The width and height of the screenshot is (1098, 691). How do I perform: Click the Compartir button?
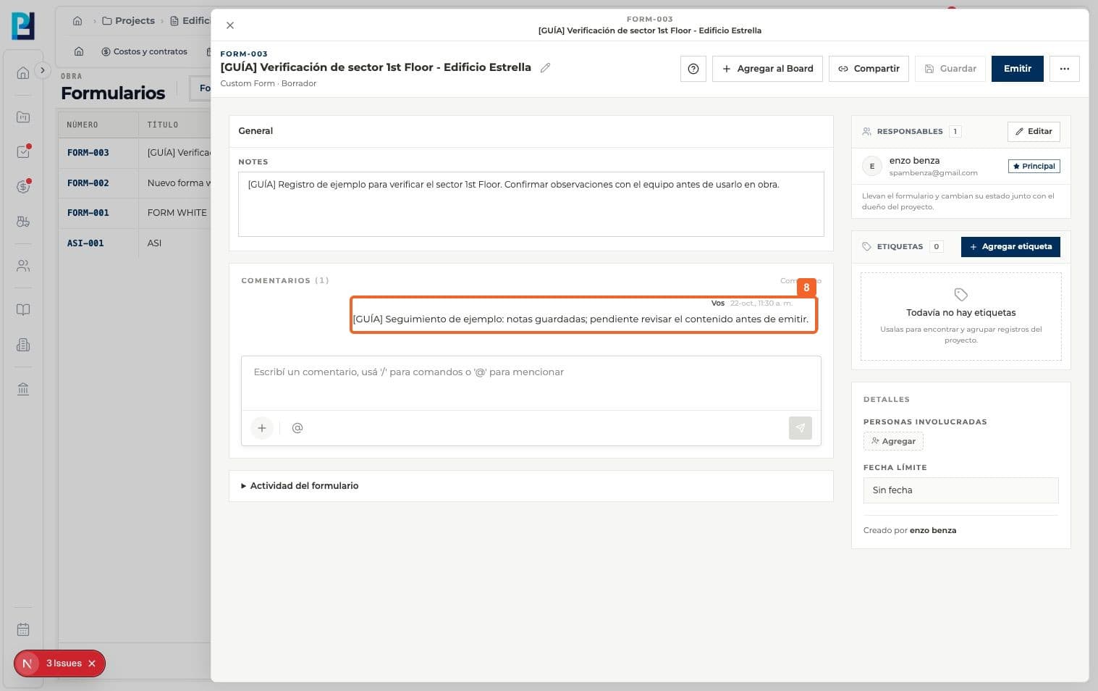869,69
